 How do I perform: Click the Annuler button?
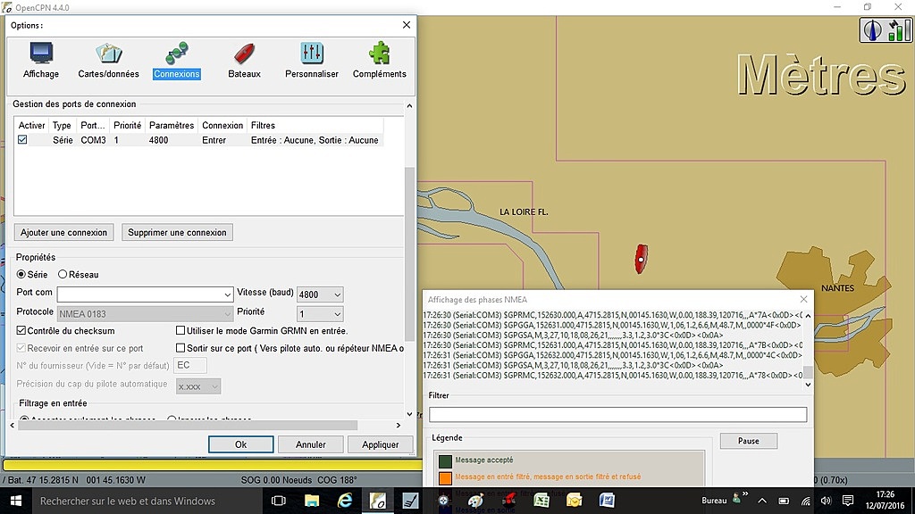click(310, 444)
